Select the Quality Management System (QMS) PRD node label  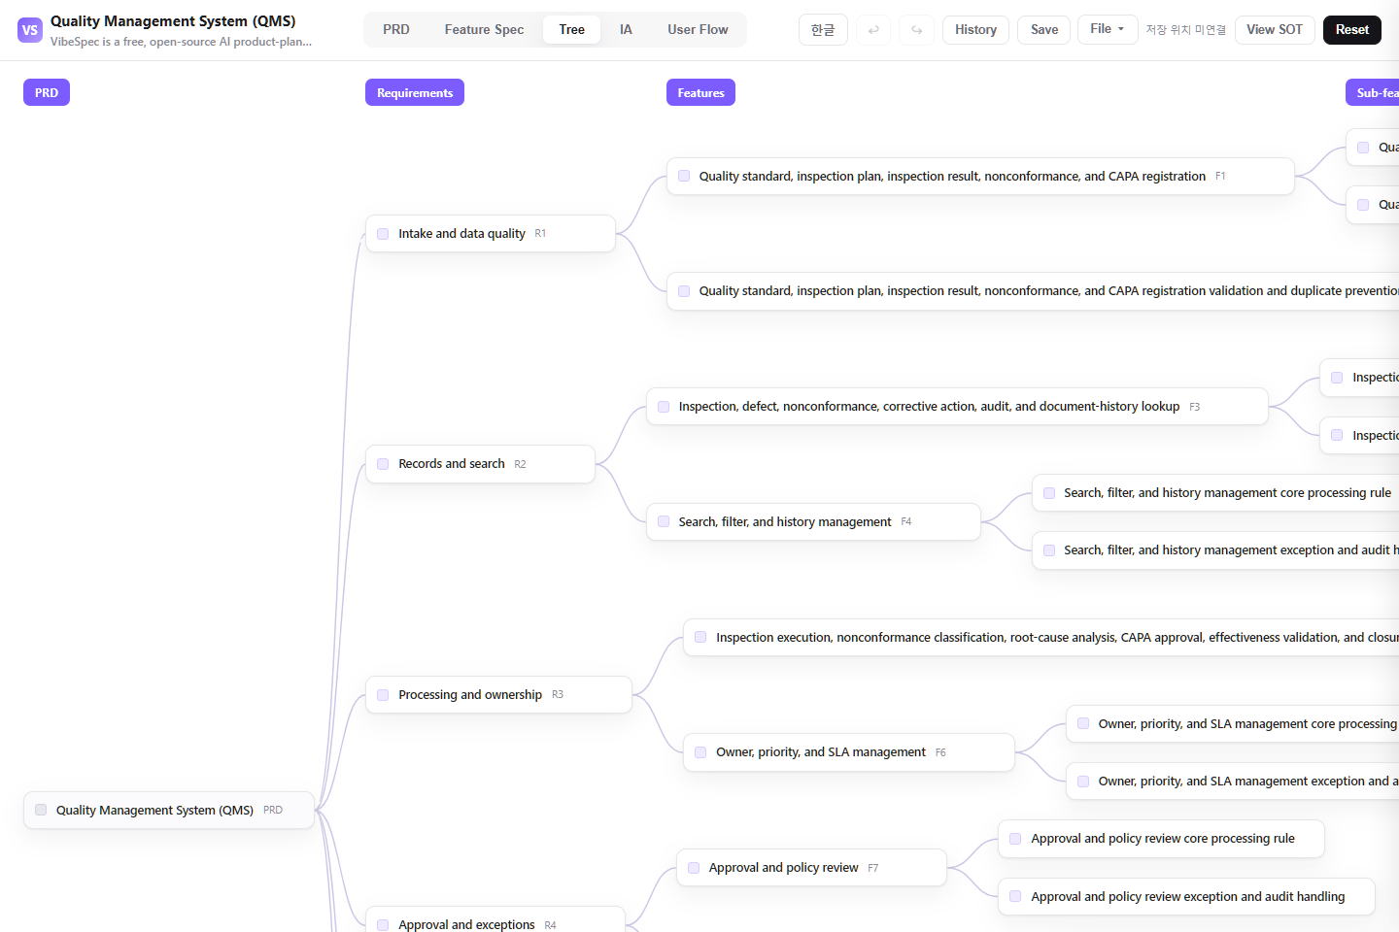click(x=154, y=810)
